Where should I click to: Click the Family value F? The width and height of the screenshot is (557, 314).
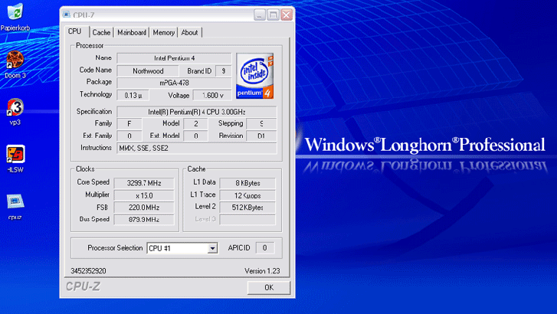click(129, 123)
